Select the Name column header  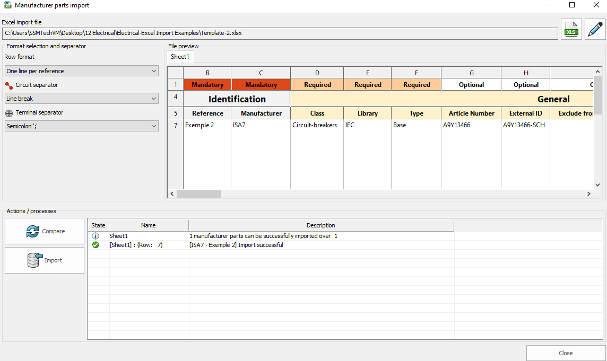click(149, 225)
